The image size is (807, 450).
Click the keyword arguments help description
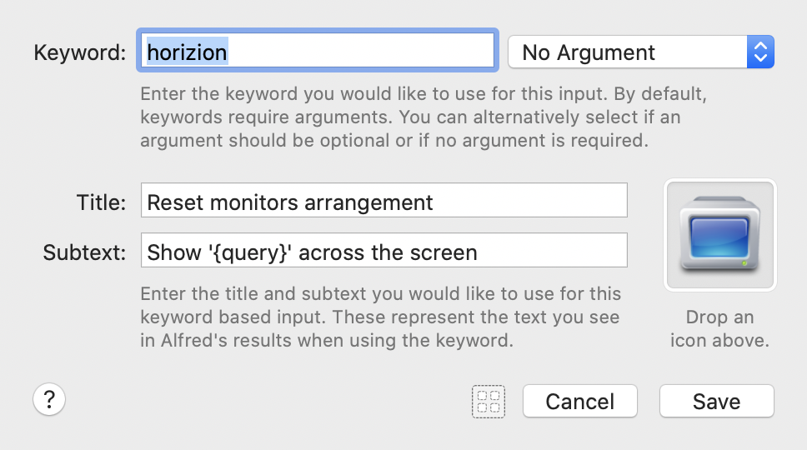[x=424, y=117]
